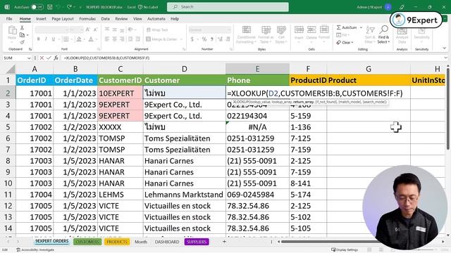Switch to the CUSTOMERS sheet tab

pos(87,242)
